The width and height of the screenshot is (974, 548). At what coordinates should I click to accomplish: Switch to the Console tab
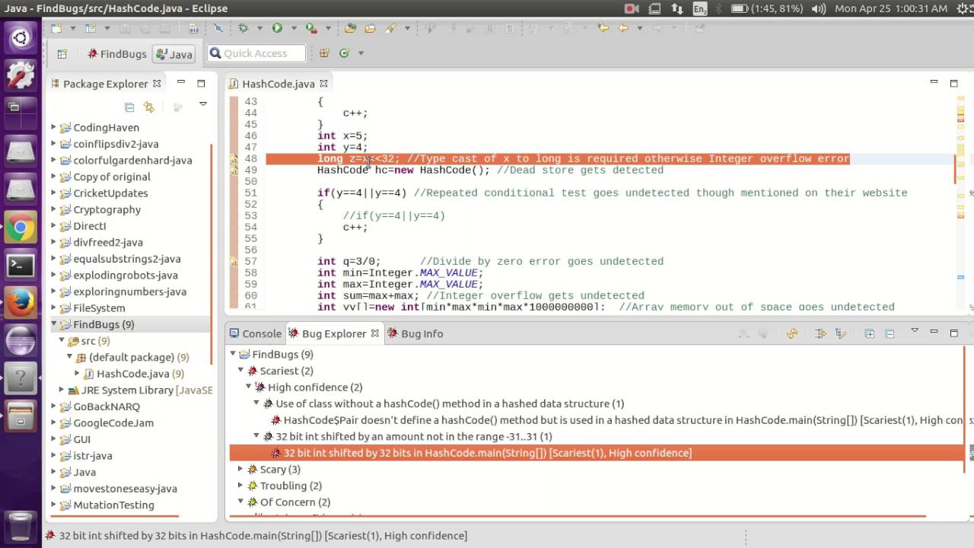pyautogui.click(x=255, y=333)
